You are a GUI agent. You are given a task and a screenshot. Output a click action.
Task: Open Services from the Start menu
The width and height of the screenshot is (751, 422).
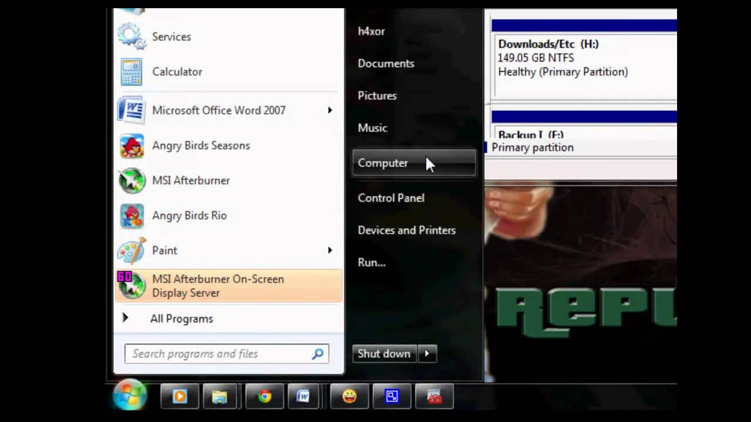[229, 36]
